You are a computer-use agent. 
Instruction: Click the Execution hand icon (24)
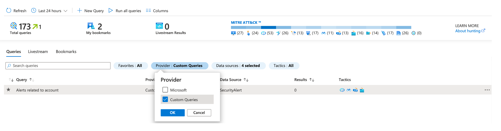(x=248, y=33)
